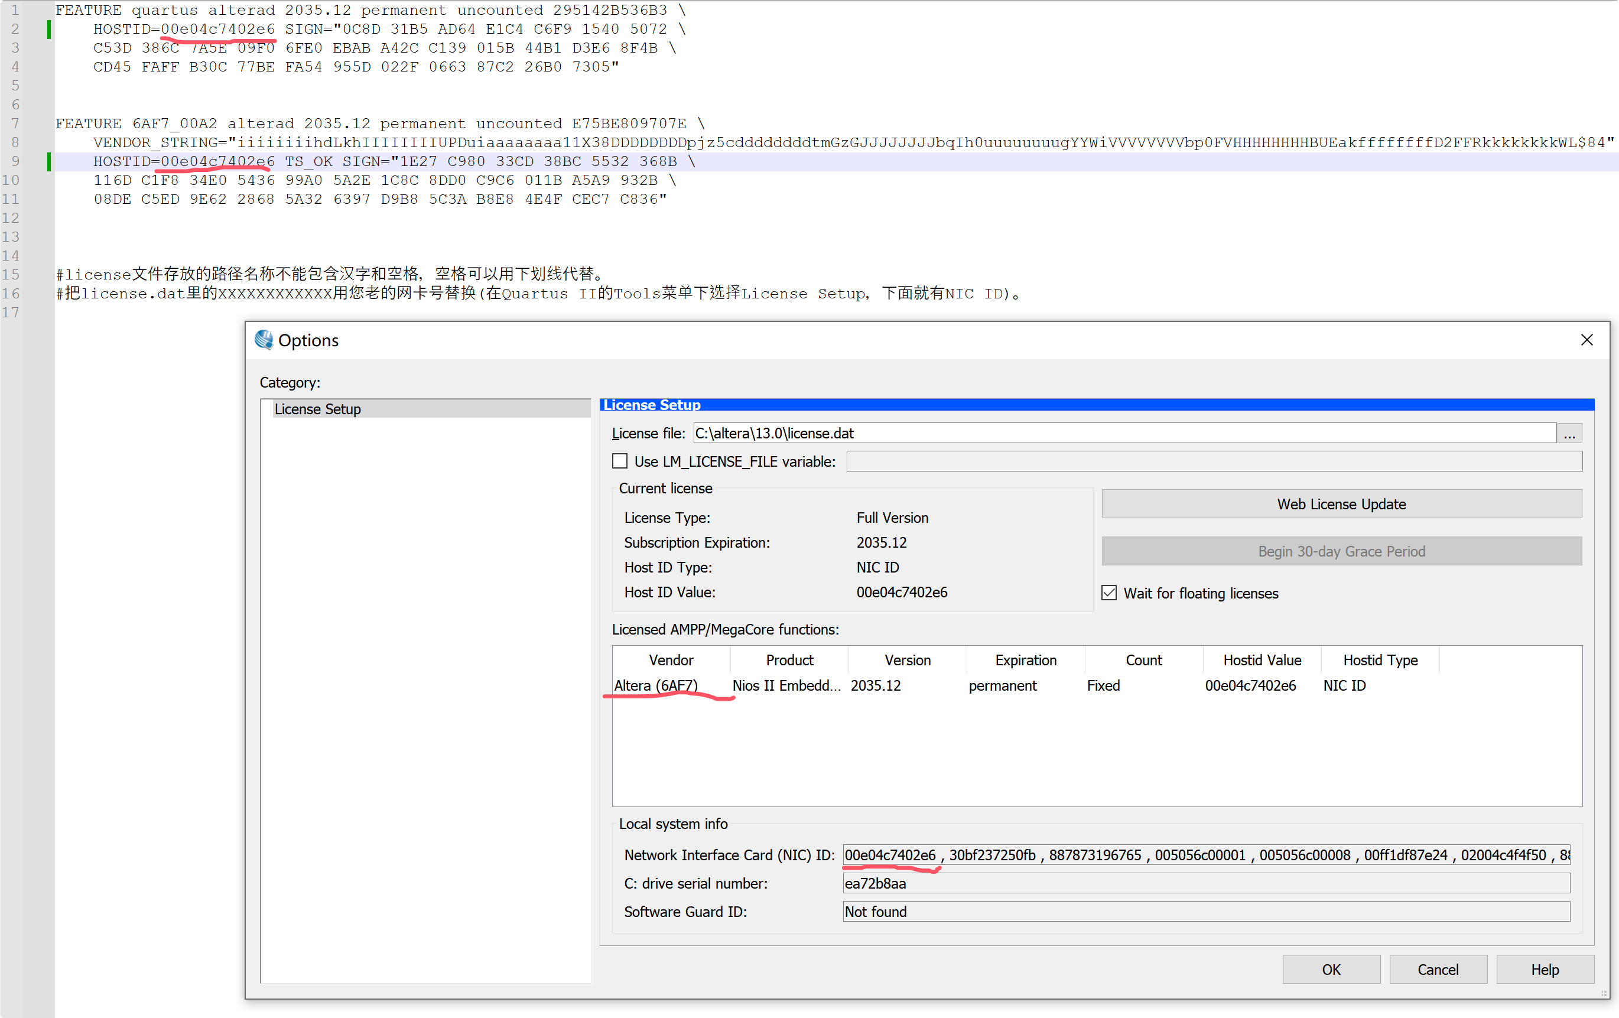Image resolution: width=1619 pixels, height=1018 pixels.
Task: Click the Web License Update button
Action: point(1341,503)
